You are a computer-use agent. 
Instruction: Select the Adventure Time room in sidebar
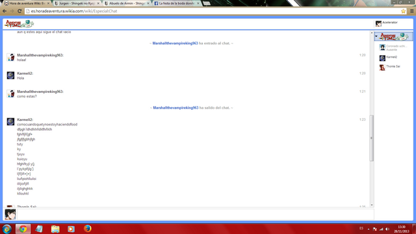click(394, 36)
